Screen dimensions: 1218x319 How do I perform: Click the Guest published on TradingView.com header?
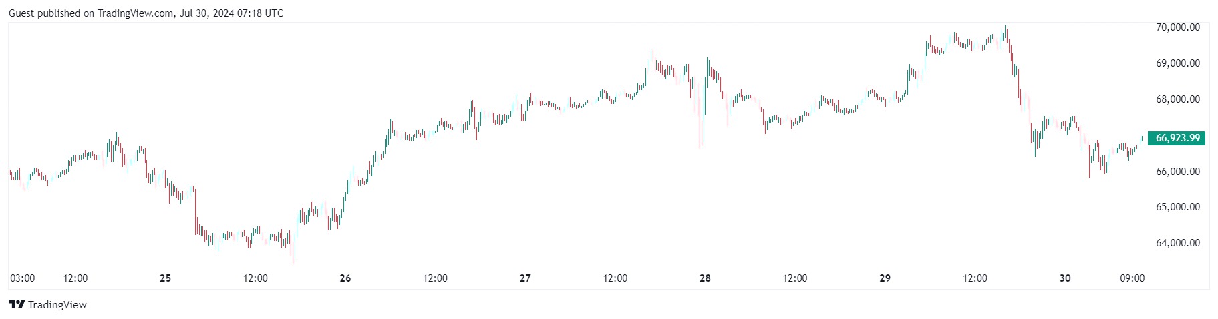pyautogui.click(x=146, y=13)
